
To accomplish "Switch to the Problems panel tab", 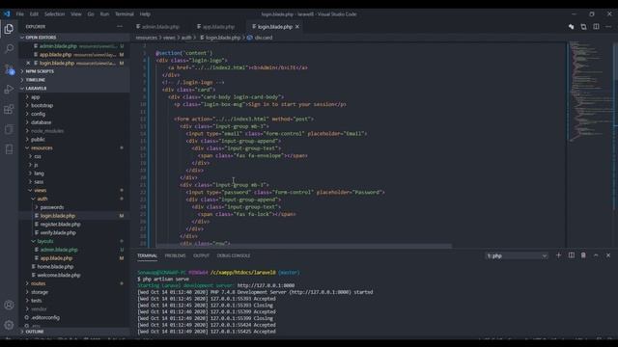I will [175, 255].
